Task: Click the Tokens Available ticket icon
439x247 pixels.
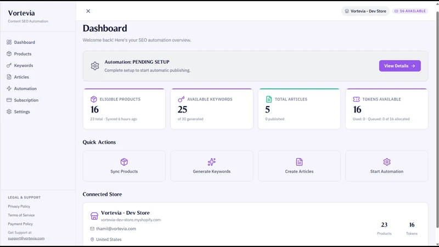Action: click(x=356, y=99)
